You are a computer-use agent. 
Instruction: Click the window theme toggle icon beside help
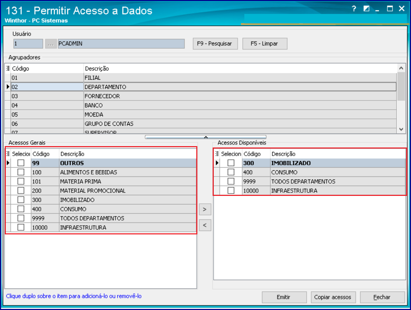pyautogui.click(x=366, y=9)
